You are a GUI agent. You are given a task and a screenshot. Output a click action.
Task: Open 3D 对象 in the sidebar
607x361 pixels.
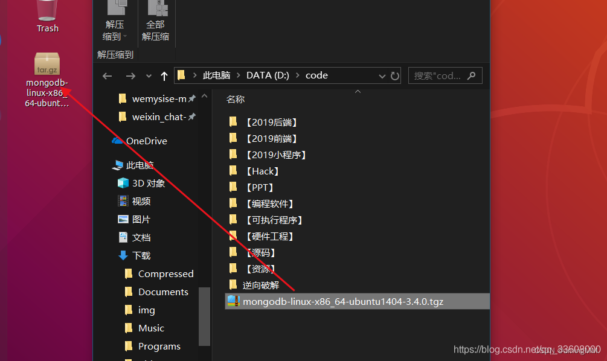(141, 183)
